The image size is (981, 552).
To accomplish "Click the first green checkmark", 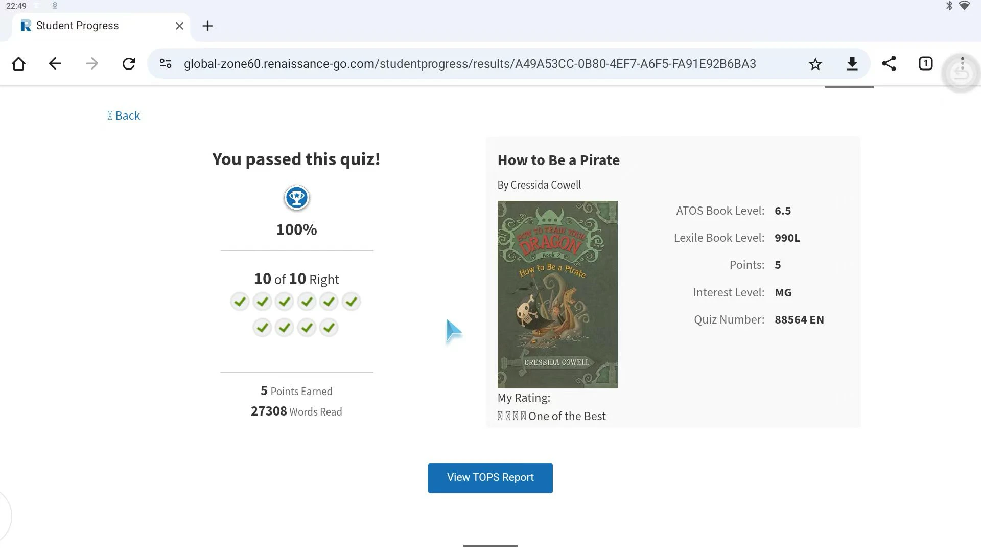I will tap(240, 302).
